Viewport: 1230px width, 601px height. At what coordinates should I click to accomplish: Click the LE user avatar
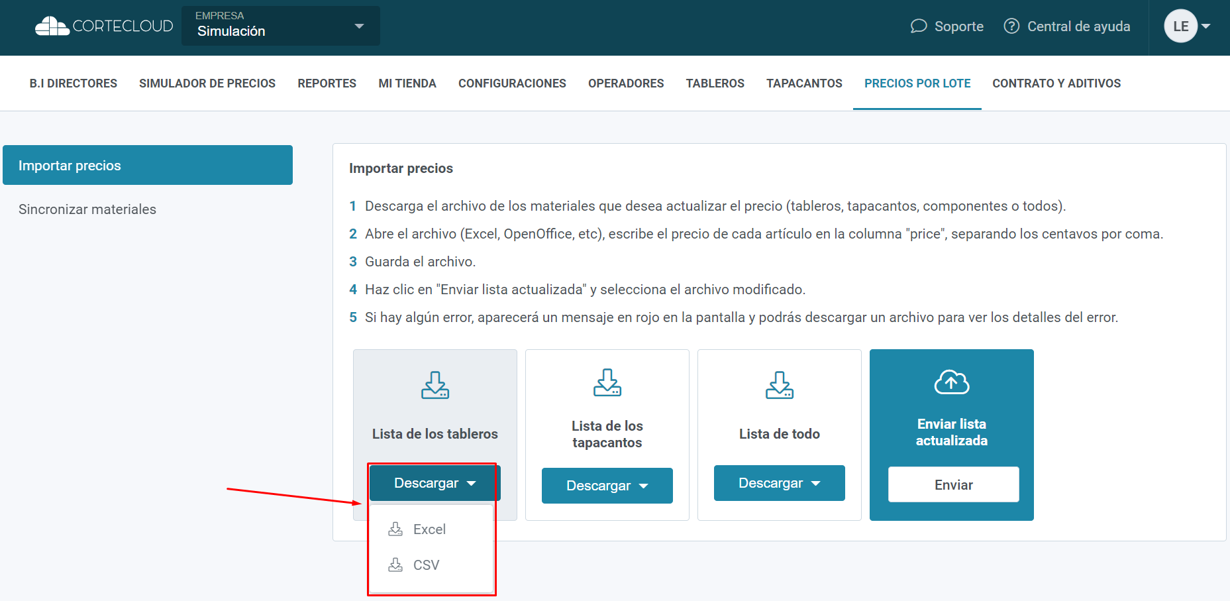tap(1180, 27)
